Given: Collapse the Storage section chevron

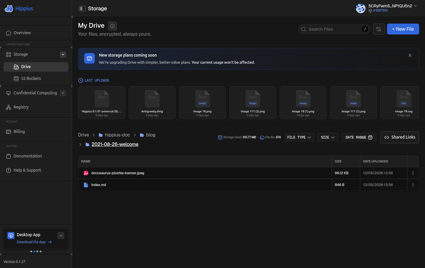Looking at the screenshot, I should 63,55.
